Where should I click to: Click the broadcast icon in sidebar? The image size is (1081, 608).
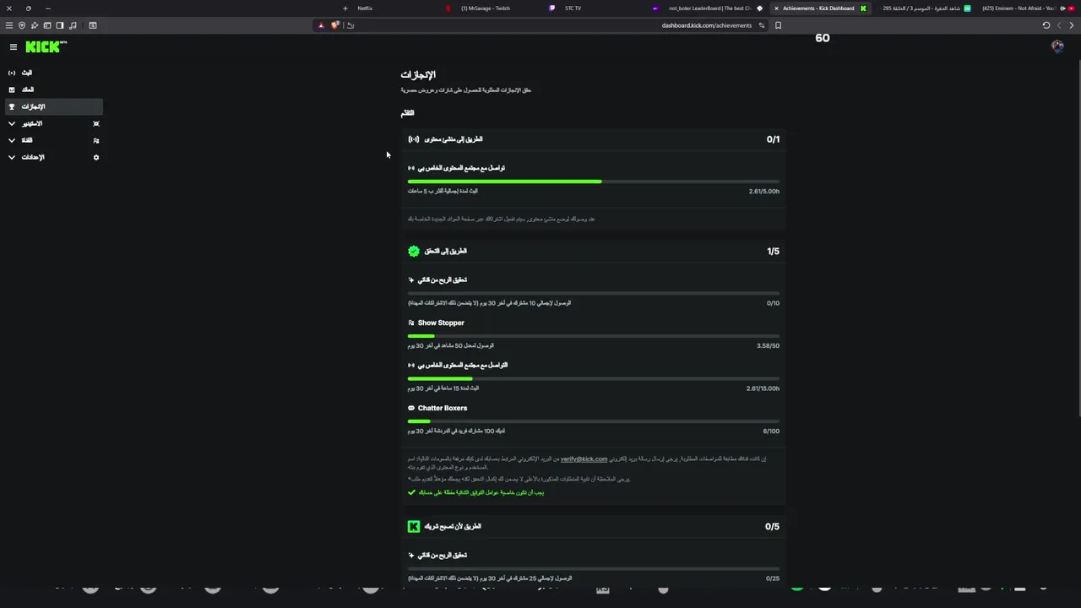12,73
